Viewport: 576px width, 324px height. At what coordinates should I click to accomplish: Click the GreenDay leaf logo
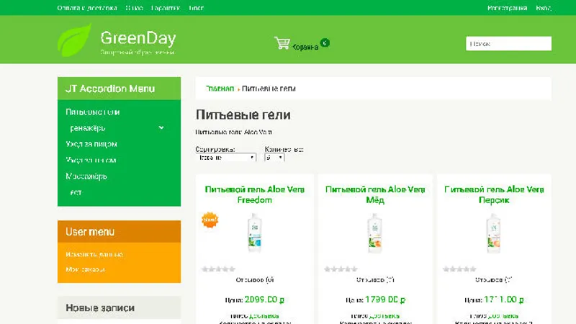point(75,40)
